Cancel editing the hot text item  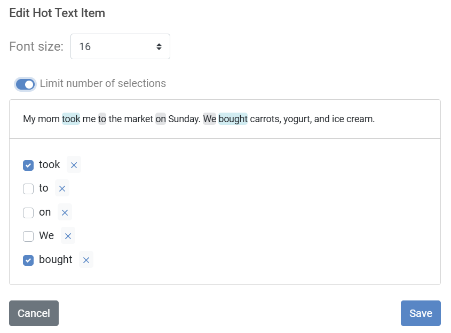point(34,313)
